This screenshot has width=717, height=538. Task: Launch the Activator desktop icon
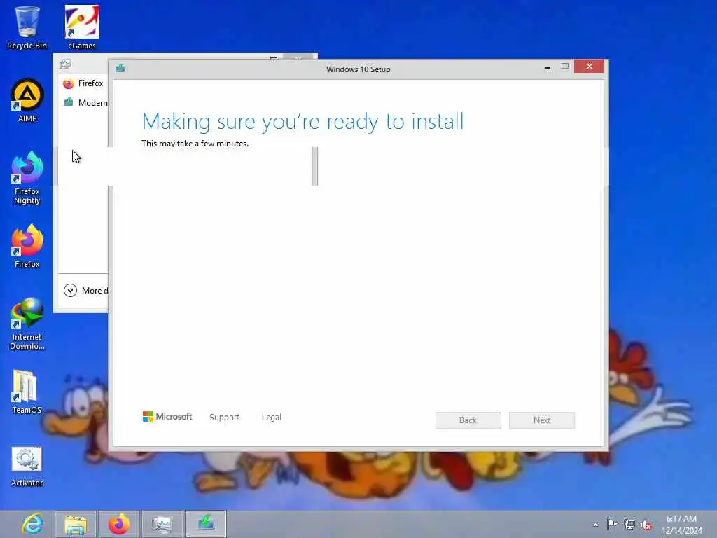click(27, 467)
